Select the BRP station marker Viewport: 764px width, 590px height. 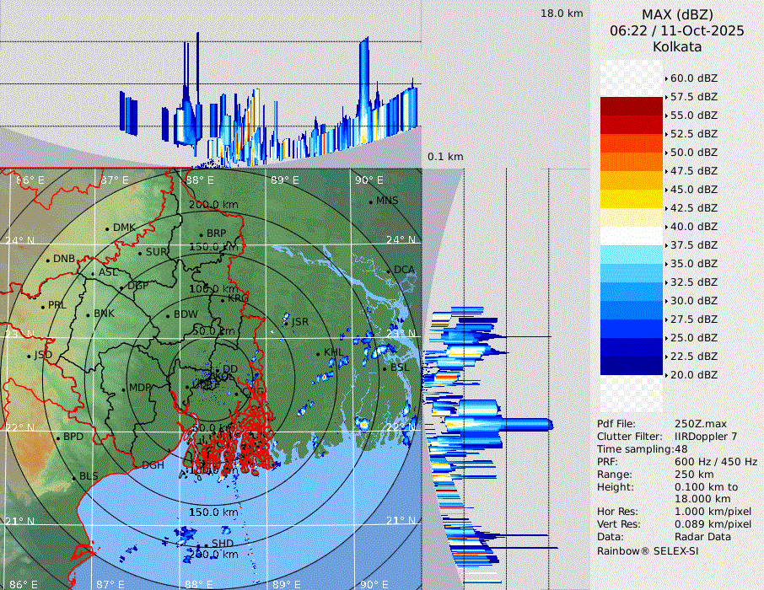coord(202,234)
